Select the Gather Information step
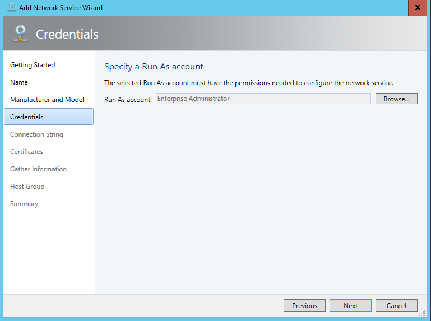 pos(38,169)
